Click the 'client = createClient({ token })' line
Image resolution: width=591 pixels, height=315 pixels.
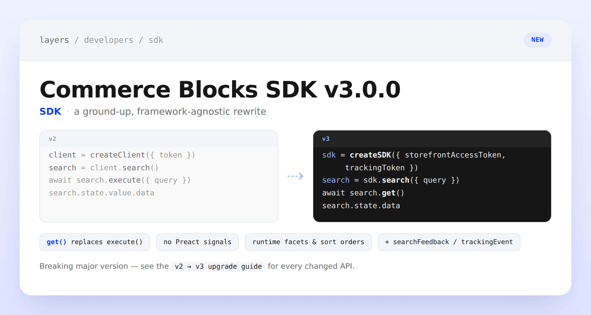pos(122,155)
